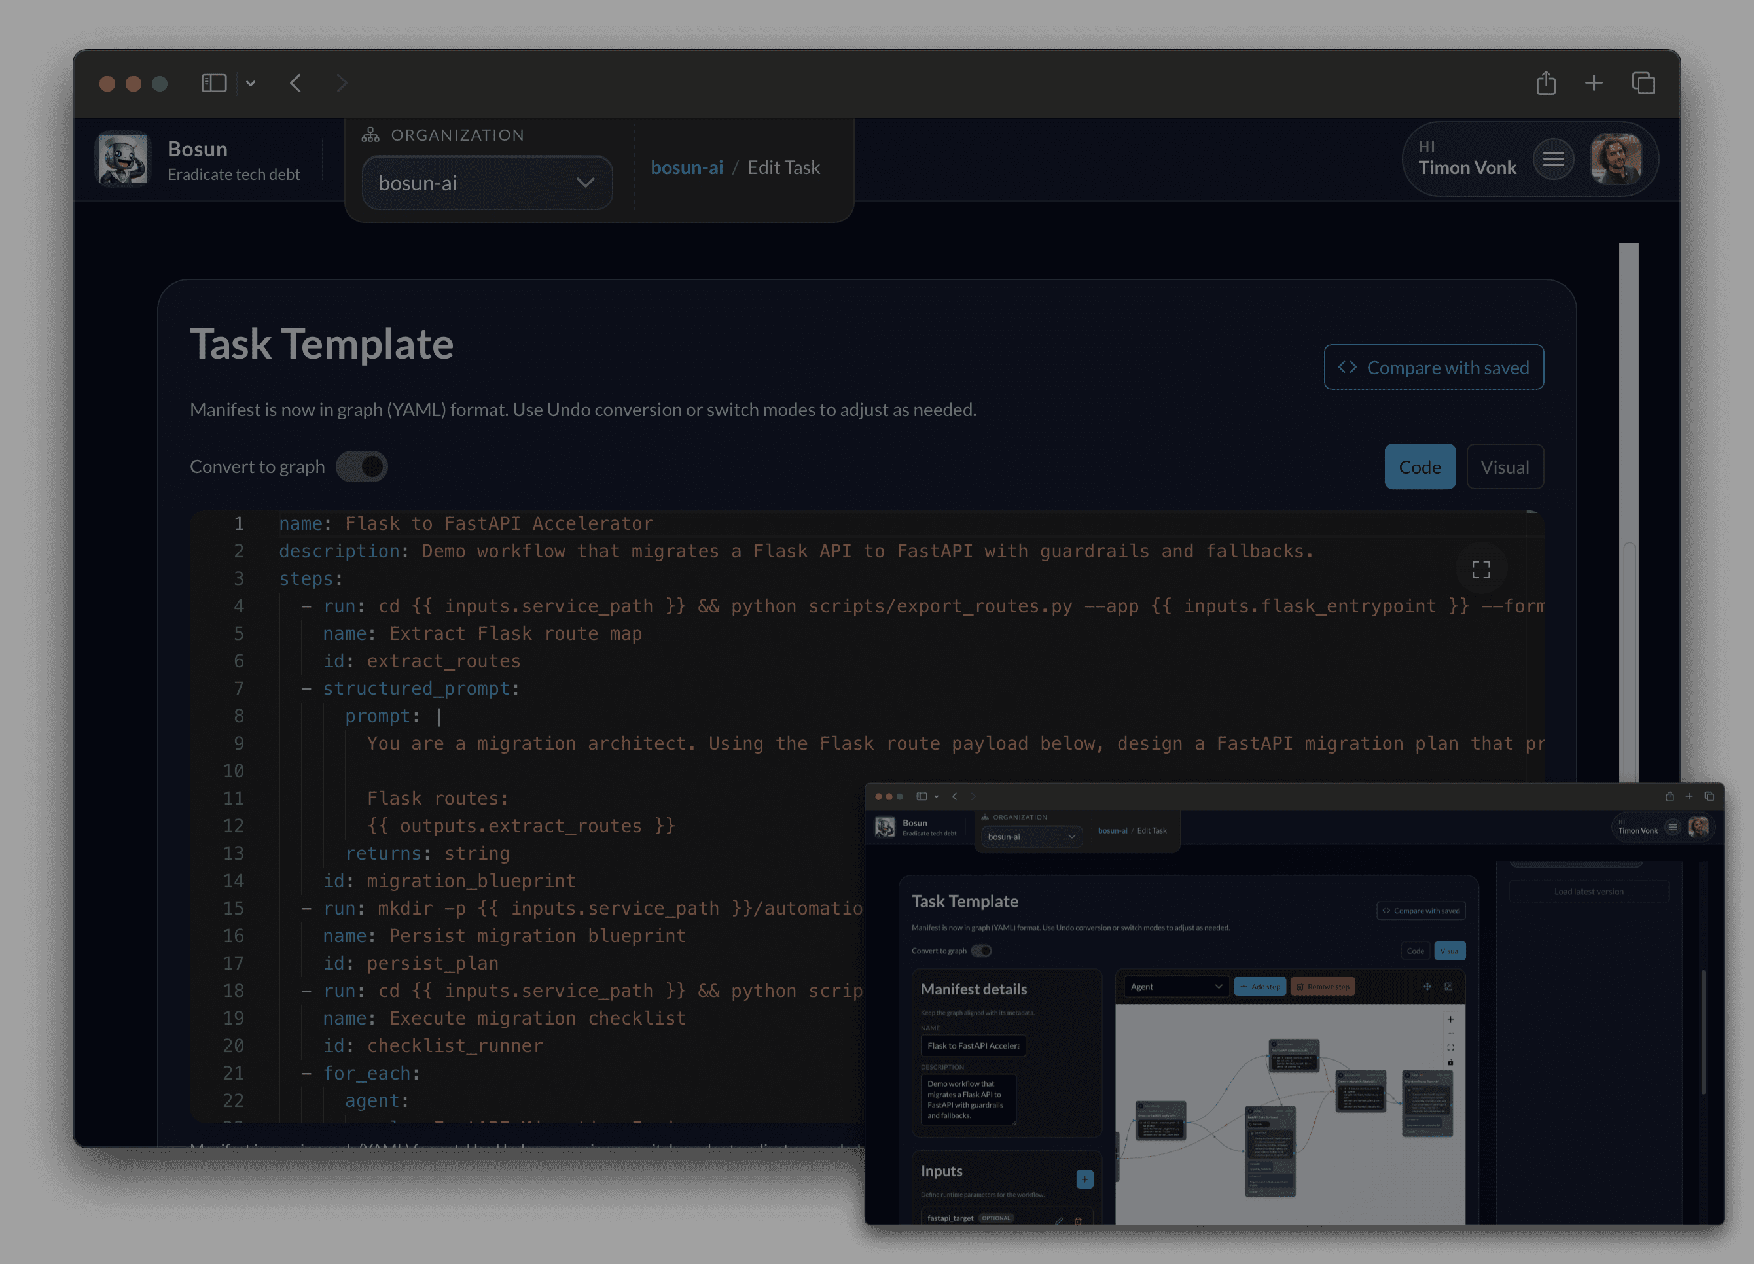Click the share icon in the large browser toolbar
The width and height of the screenshot is (1754, 1264).
[x=1545, y=82]
